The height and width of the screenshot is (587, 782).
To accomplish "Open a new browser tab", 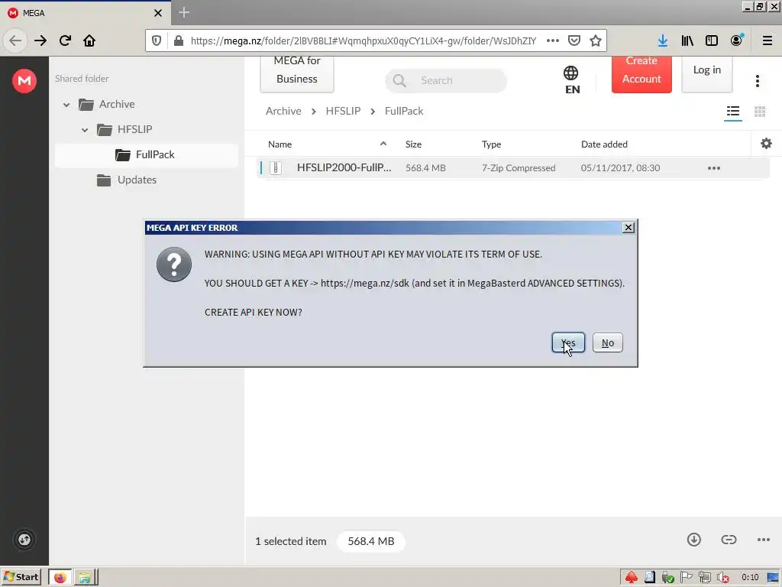I will point(184,12).
